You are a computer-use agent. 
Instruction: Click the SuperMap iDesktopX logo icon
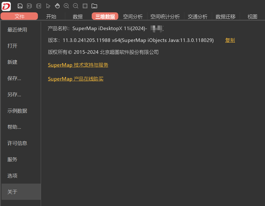pyautogui.click(x=6, y=6)
